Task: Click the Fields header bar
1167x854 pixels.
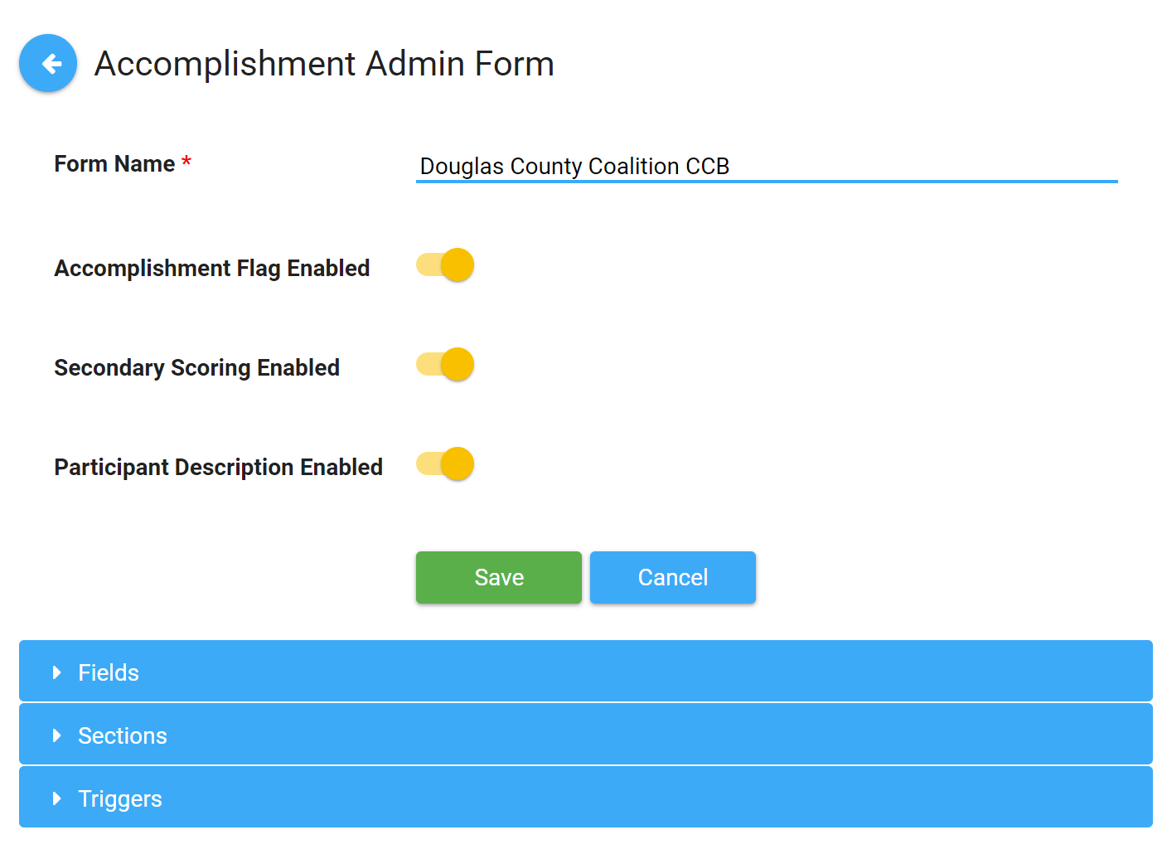Action: (580, 672)
